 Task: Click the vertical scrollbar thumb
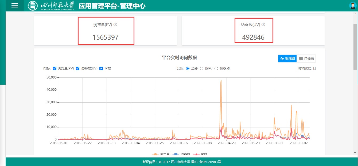(x=355, y=47)
